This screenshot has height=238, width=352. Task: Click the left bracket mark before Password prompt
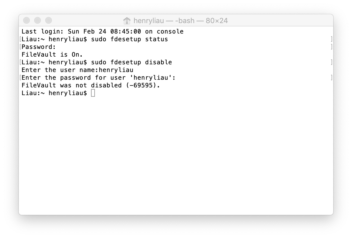(20, 47)
